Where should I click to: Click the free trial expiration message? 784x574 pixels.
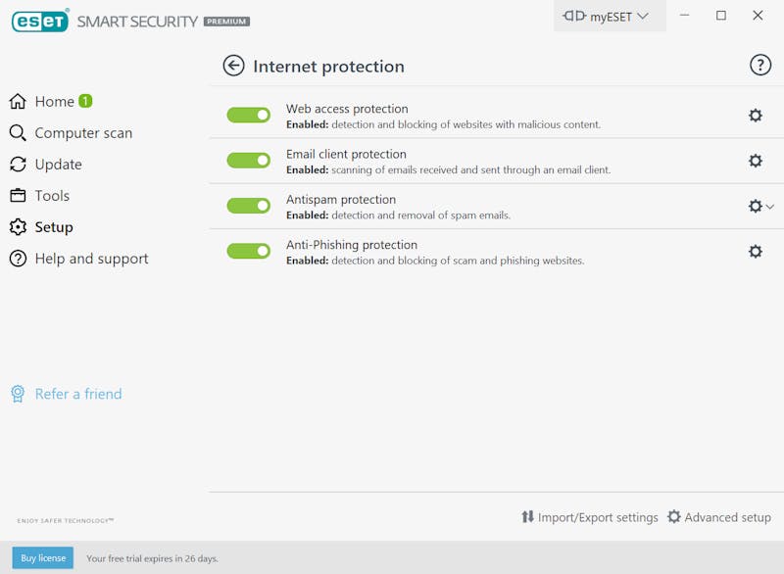pyautogui.click(x=152, y=558)
